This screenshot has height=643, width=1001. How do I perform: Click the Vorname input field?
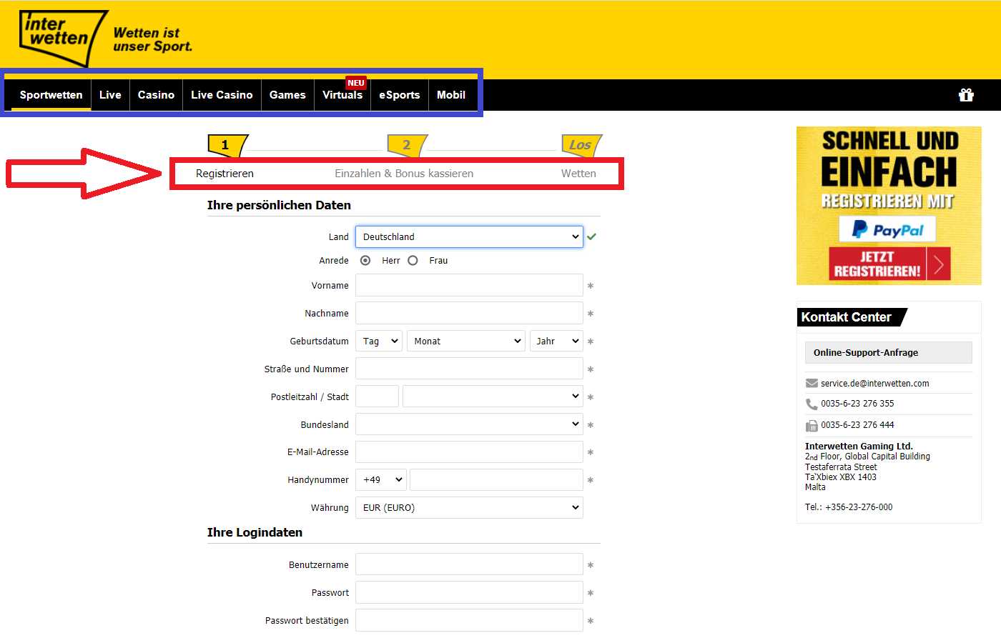[x=469, y=285]
